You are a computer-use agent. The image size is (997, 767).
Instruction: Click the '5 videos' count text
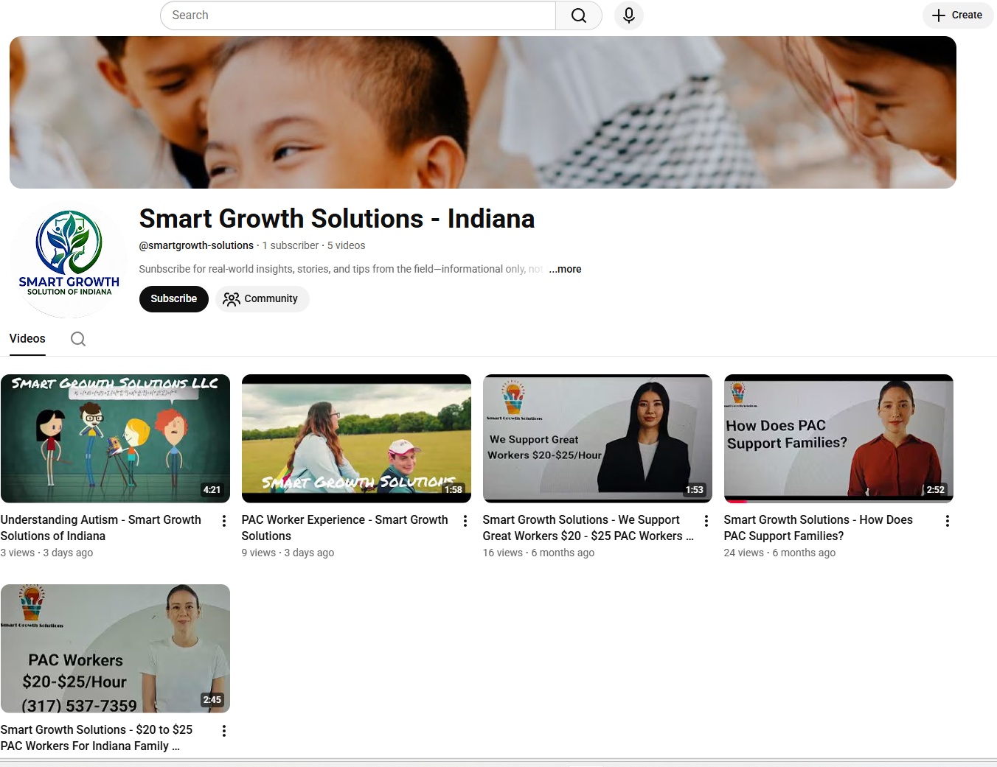tap(347, 245)
